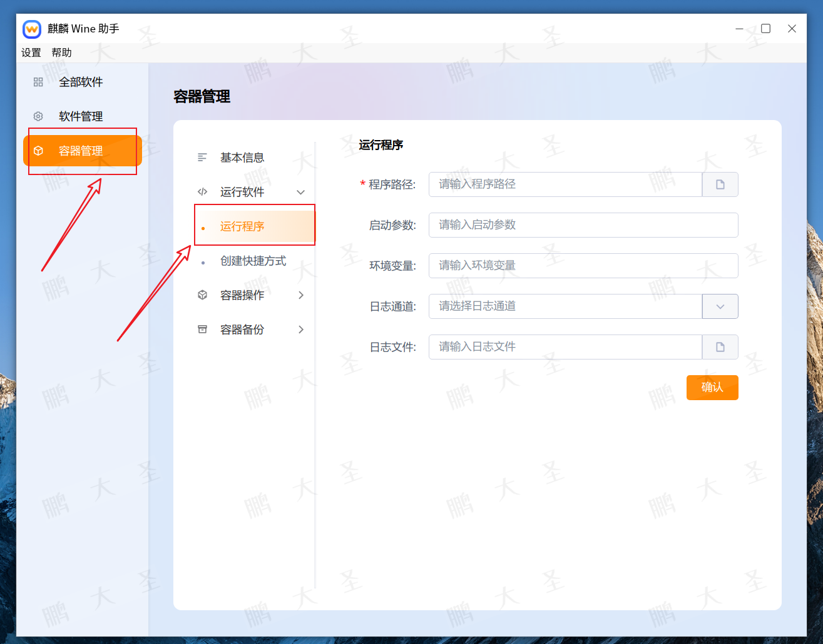Click the 容器操作 menu label

coord(242,295)
